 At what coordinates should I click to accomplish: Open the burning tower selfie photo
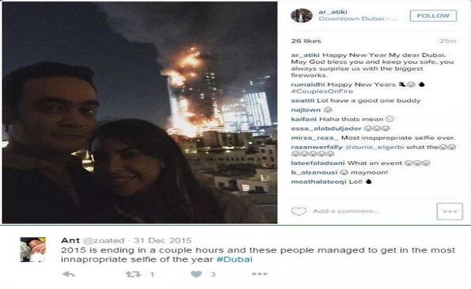(140, 113)
